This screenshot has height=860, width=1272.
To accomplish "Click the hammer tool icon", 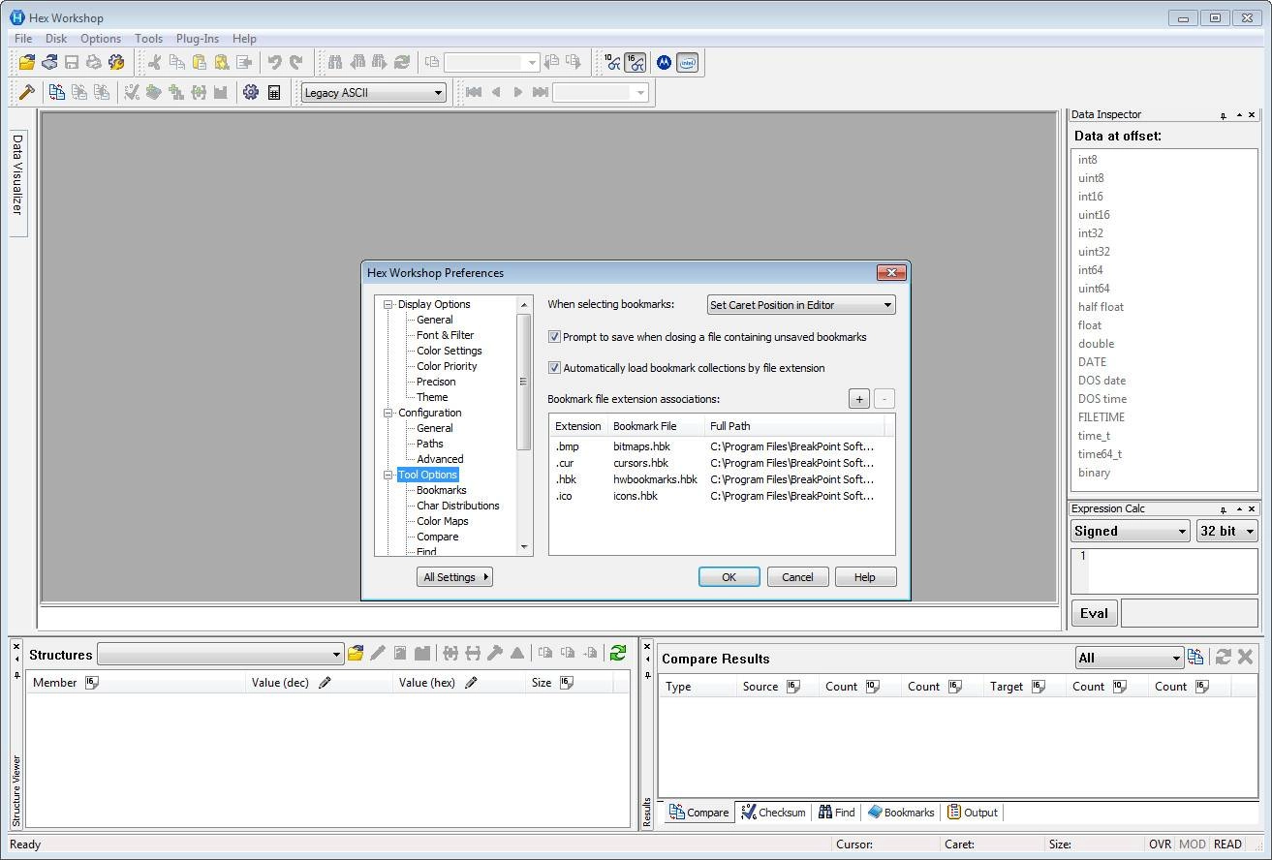I will click(27, 92).
